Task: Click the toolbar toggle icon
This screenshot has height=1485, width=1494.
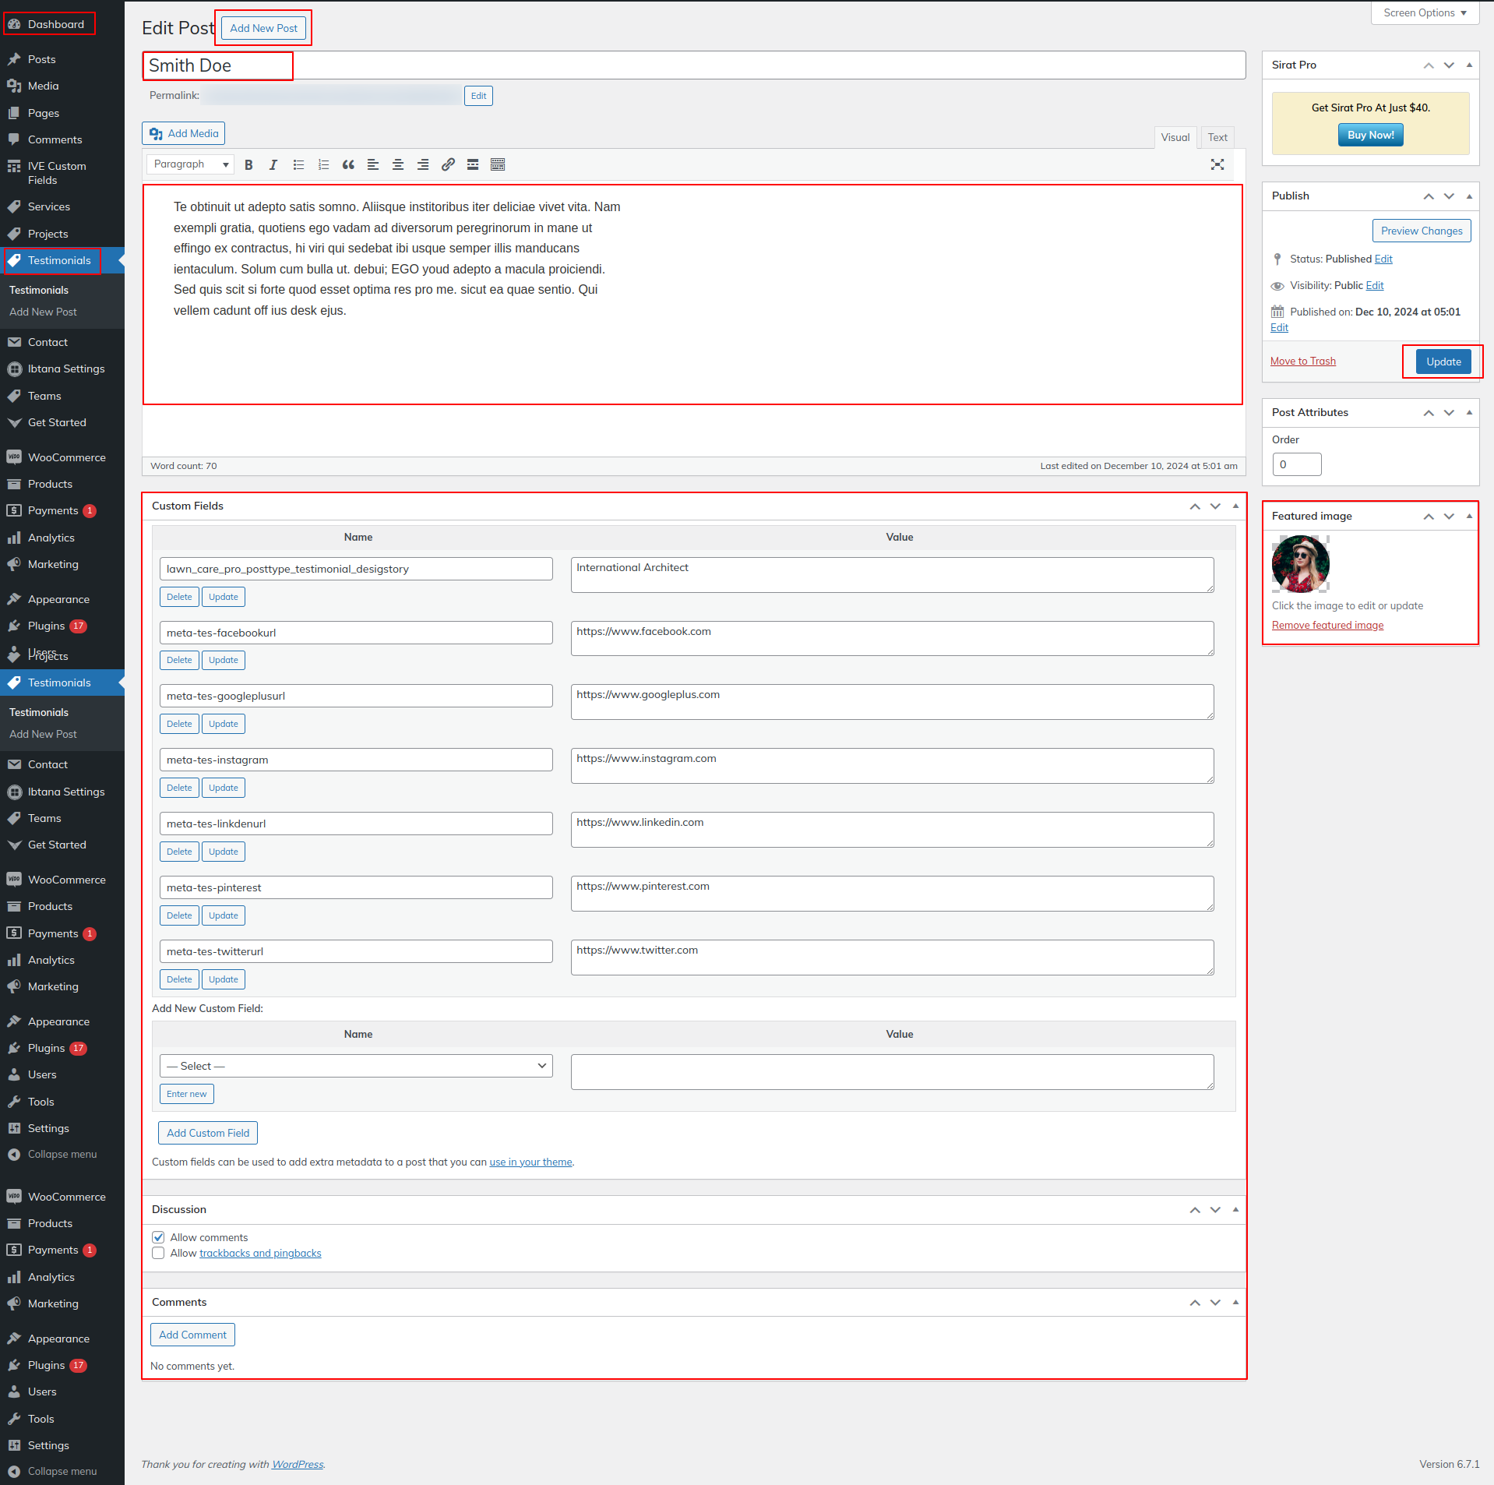Action: coord(498,164)
